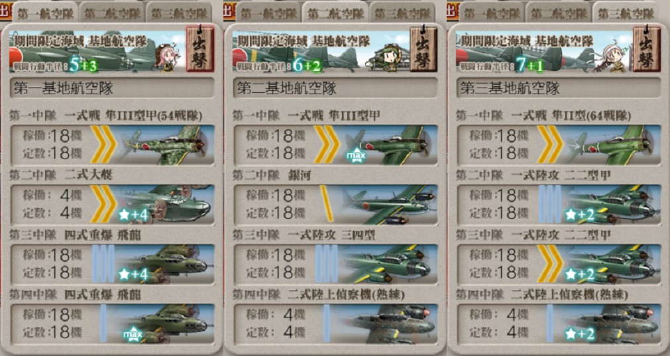Click the 第三基地航空隊 name field

pos(559,88)
